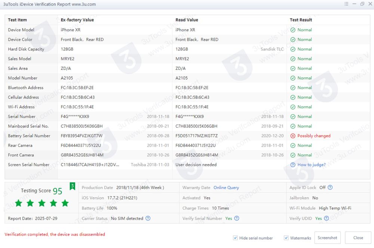Click the Normal check icon for Mainboard Serial No.
This screenshot has width=374, height=248.
pos(293,126)
